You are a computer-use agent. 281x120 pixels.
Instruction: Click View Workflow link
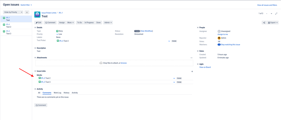pyautogui.click(x=146, y=31)
